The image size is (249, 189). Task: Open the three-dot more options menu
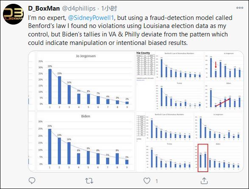240,8
